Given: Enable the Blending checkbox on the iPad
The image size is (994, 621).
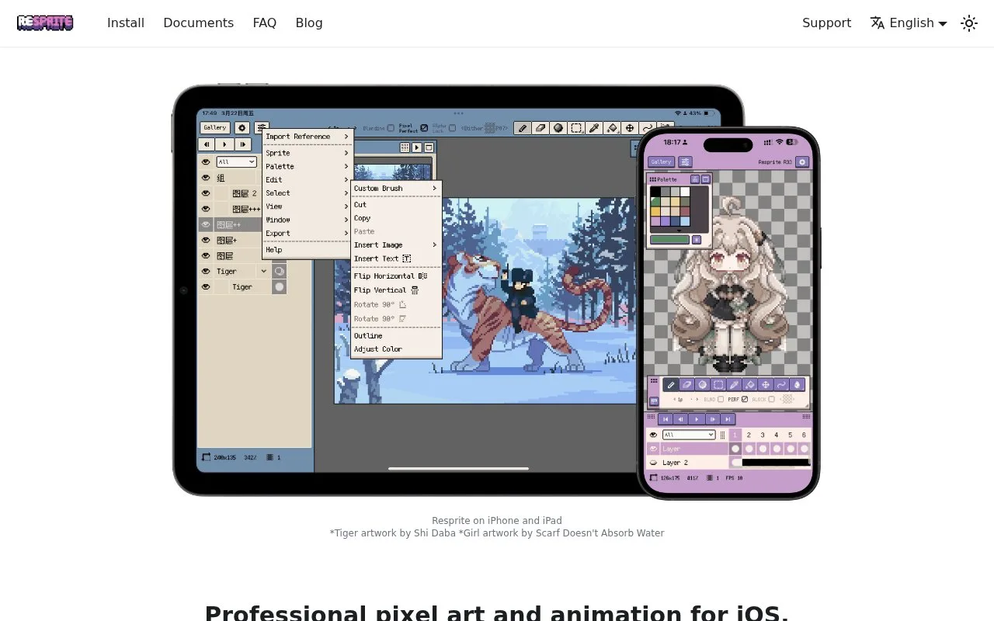Looking at the screenshot, I should [391, 128].
